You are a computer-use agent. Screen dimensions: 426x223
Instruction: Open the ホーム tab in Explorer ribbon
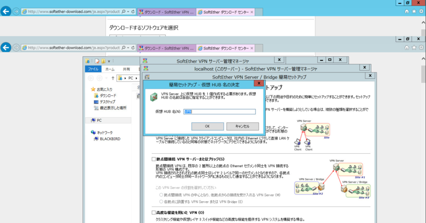(110, 69)
